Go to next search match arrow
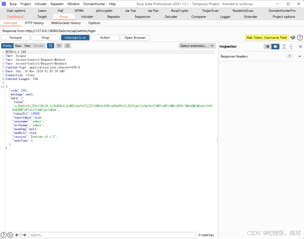The width and height of the screenshot is (304, 239). (x=24, y=235)
